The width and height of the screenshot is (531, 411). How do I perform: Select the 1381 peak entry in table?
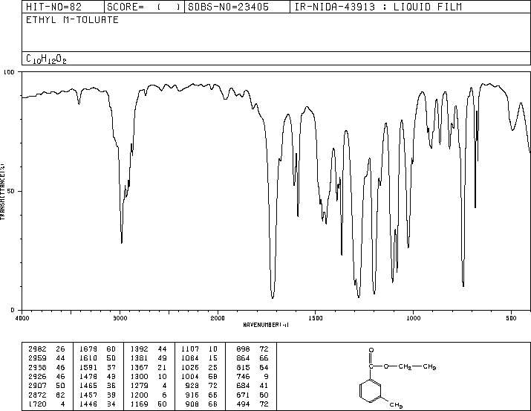click(x=139, y=358)
